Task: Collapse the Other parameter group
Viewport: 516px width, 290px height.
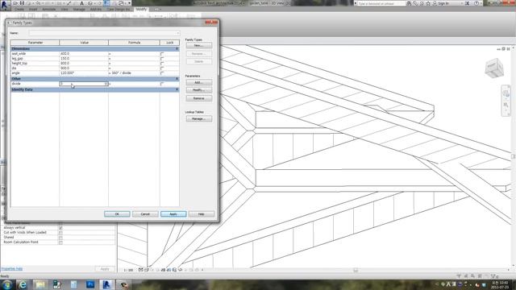Action: coord(177,79)
